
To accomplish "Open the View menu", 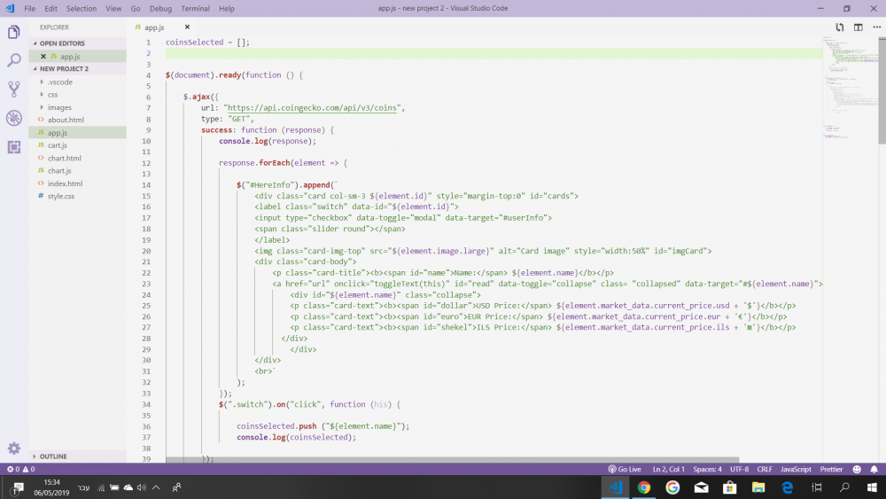I will tap(113, 9).
